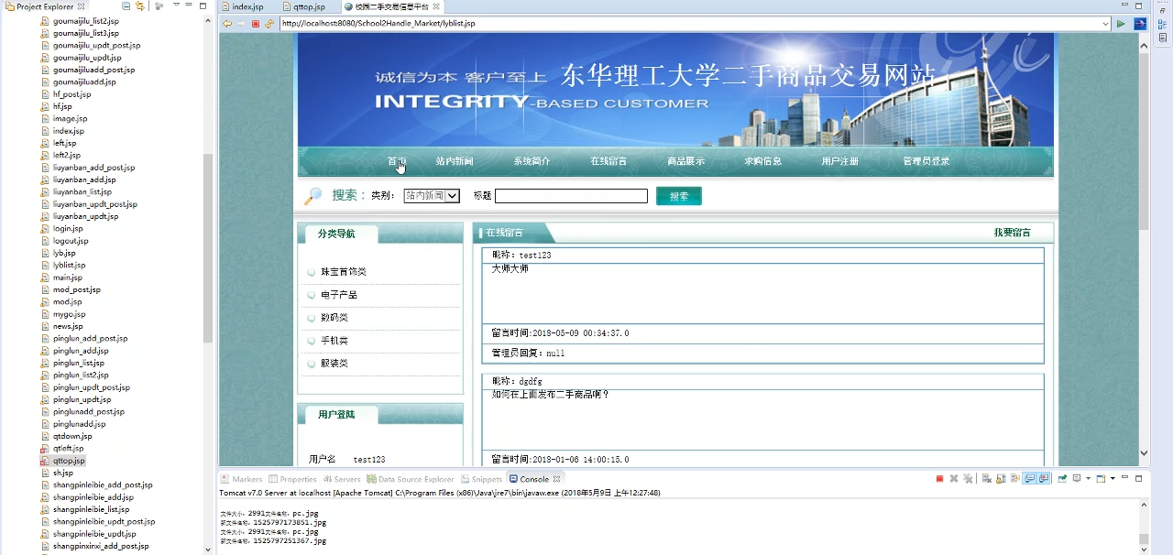Viewport: 1173px width, 555px height.
Task: Open the 用户注册 navigation link
Action: click(840, 161)
